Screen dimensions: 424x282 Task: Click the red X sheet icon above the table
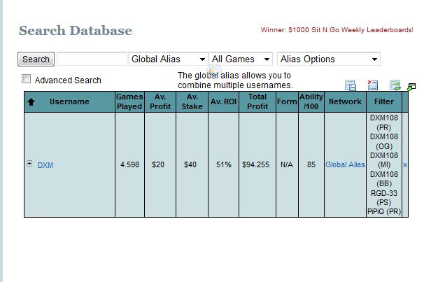(x=373, y=85)
